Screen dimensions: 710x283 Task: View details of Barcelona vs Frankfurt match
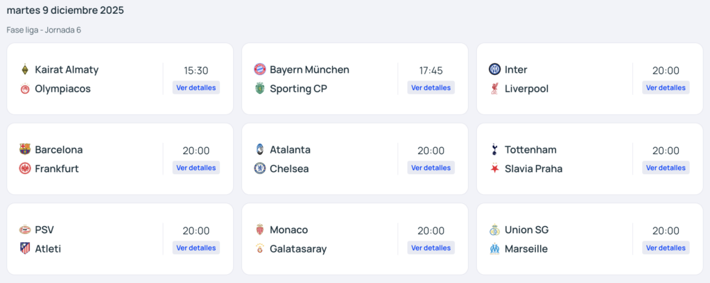196,168
